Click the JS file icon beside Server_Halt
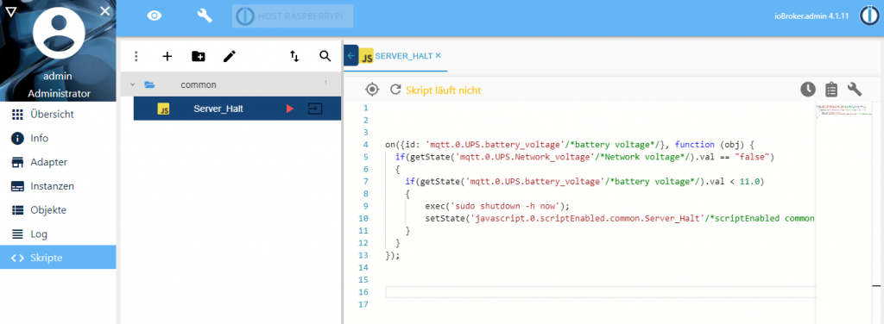Image resolution: width=884 pixels, height=324 pixels. tap(163, 109)
